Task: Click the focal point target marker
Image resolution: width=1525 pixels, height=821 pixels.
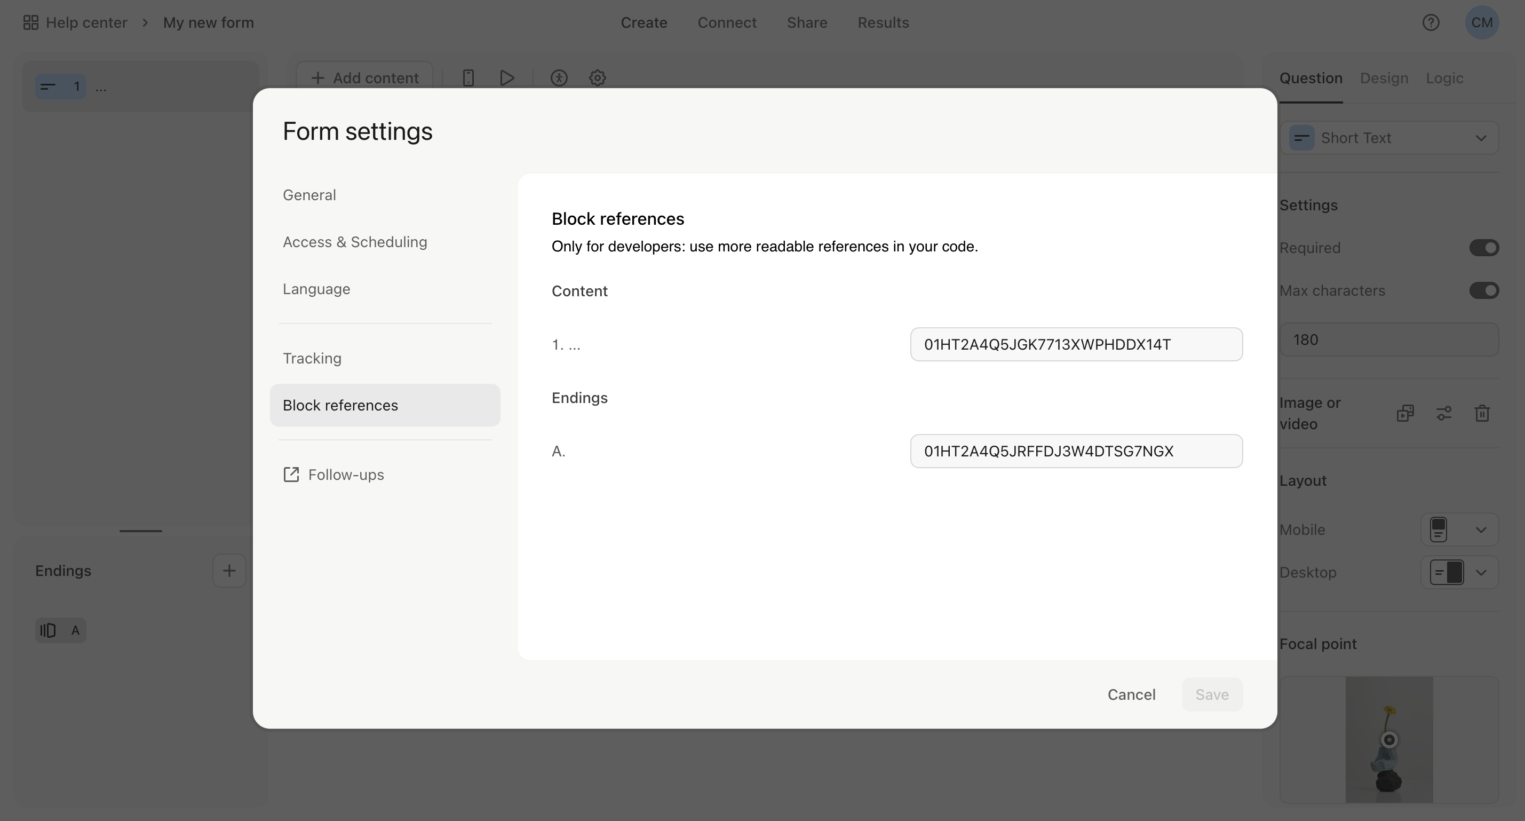Action: (1389, 739)
